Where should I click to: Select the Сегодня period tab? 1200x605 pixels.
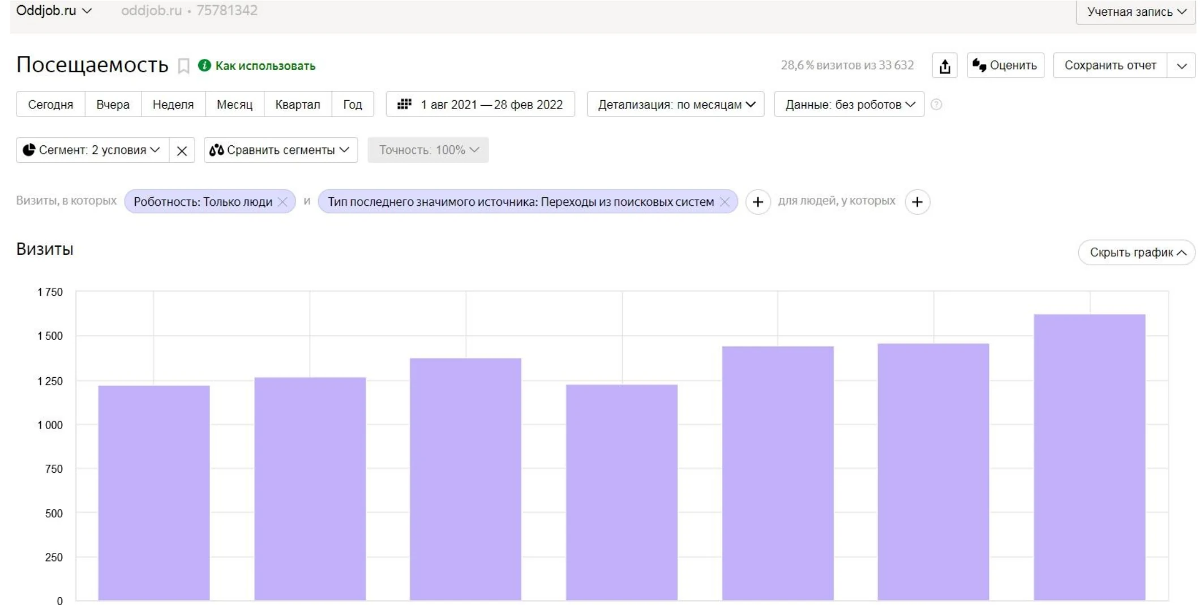pos(50,105)
